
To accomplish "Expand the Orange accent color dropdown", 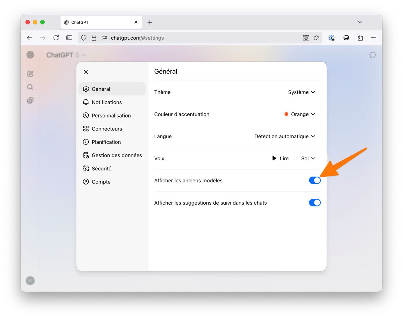I will (x=300, y=114).
